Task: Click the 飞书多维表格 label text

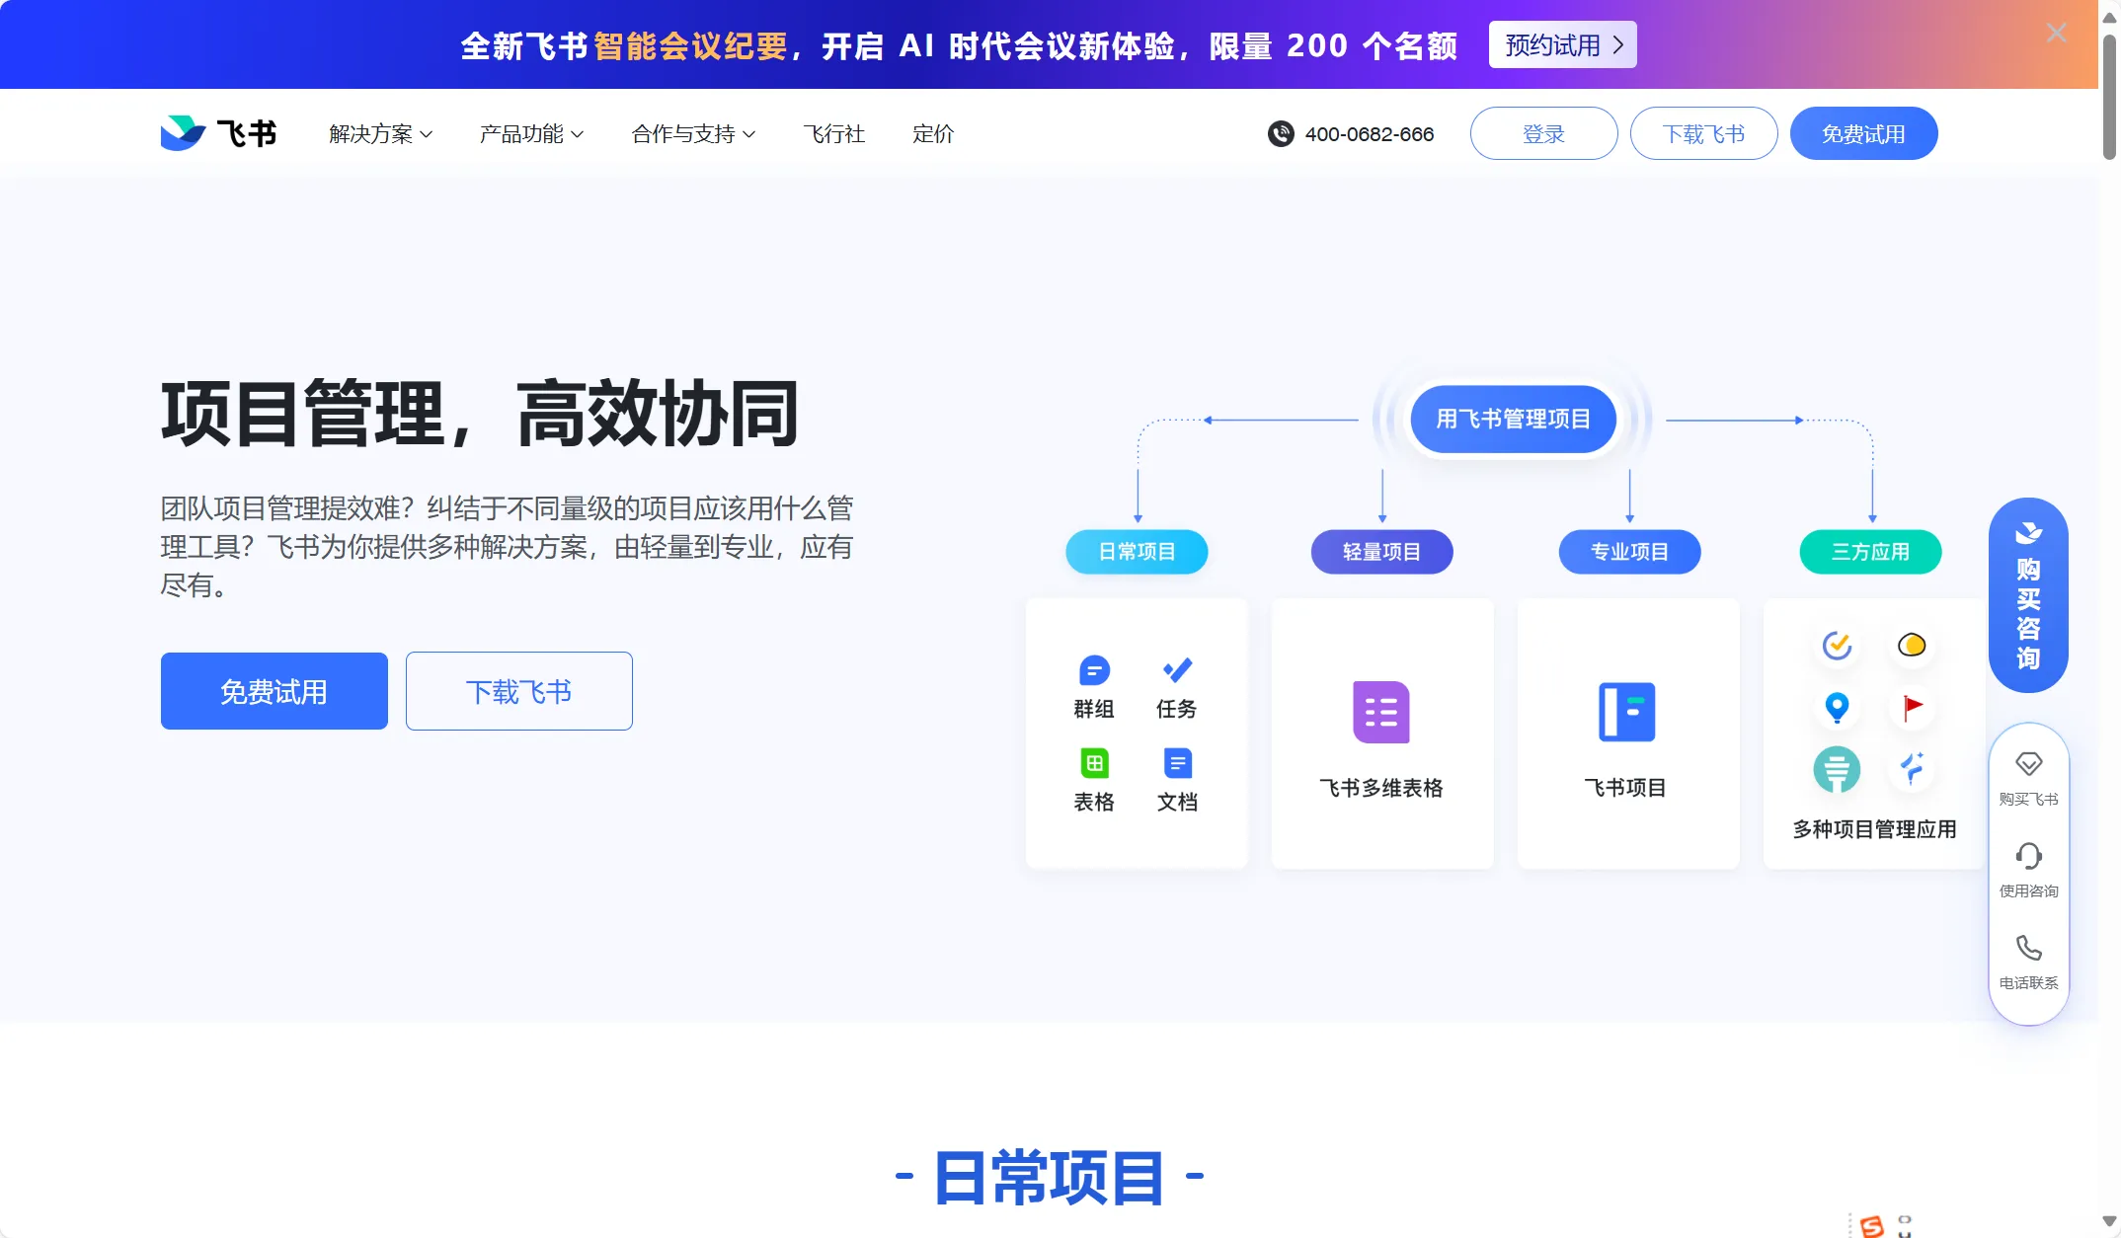Action: coord(1381,788)
